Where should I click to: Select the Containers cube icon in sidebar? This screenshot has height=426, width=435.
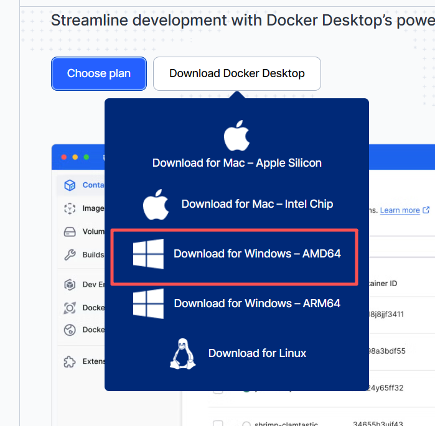click(x=70, y=185)
